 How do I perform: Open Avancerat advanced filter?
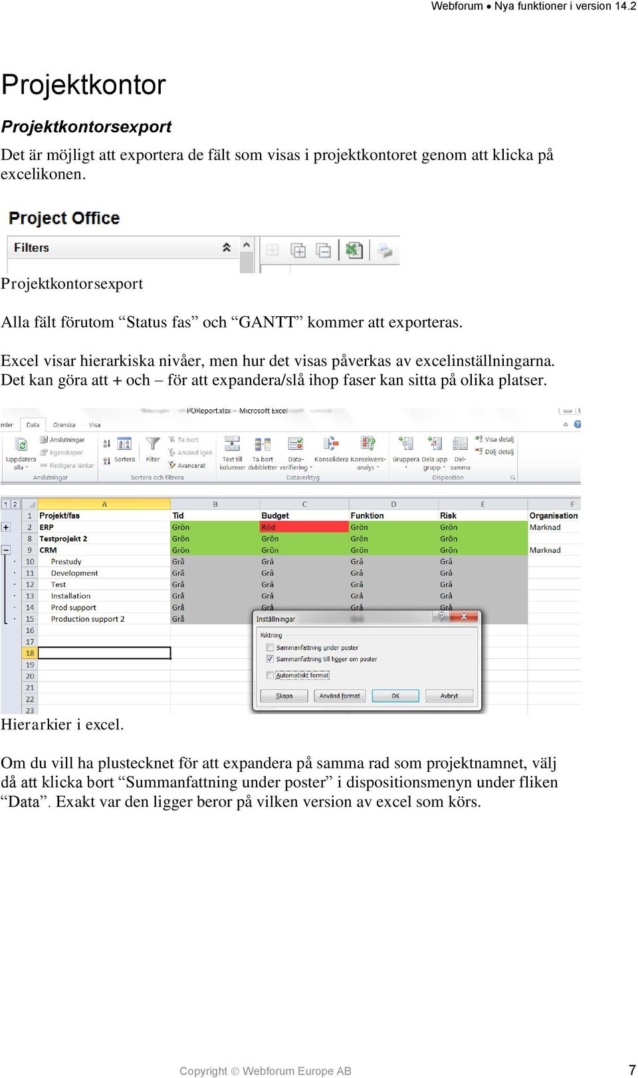pos(187,466)
